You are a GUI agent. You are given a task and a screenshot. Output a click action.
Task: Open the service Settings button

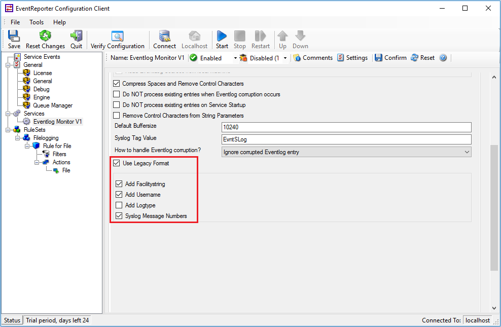[352, 58]
